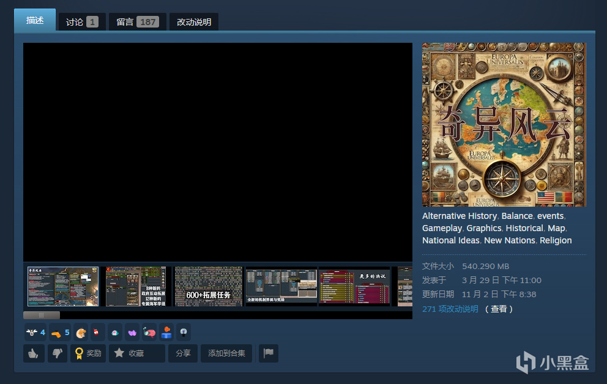Click the Balance tag
Screen dimensions: 607x384
pyautogui.click(x=517, y=216)
